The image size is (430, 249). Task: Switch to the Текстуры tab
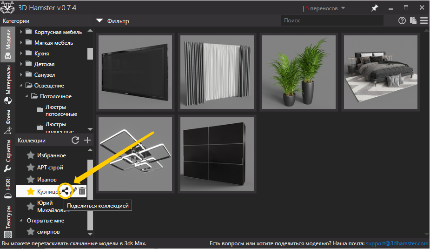[x=8, y=221]
